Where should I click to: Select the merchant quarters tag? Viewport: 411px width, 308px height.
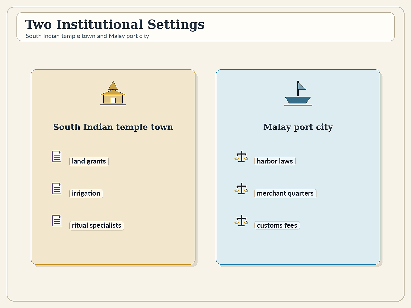click(285, 194)
